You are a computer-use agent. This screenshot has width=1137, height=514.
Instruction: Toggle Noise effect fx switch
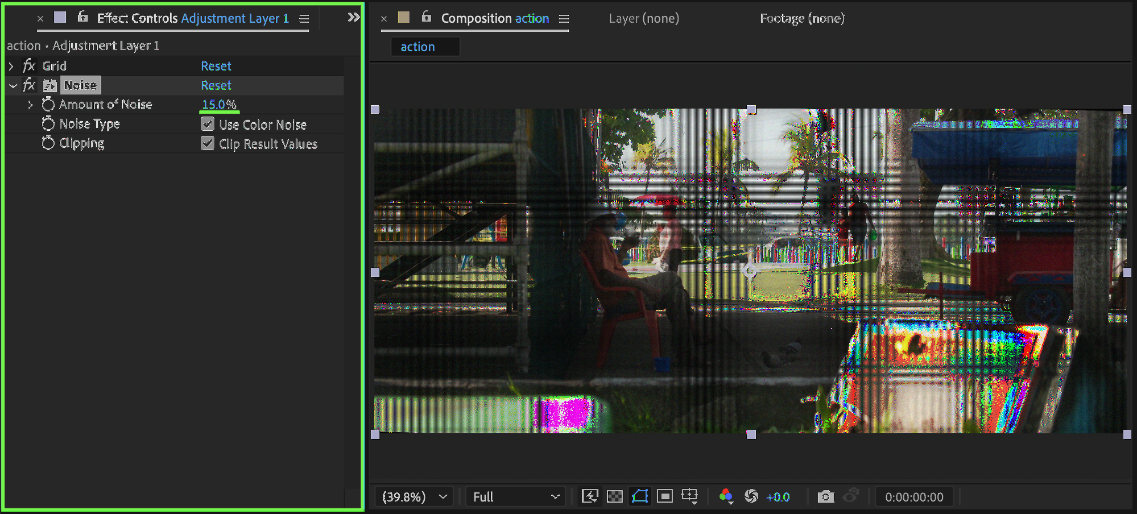[29, 85]
